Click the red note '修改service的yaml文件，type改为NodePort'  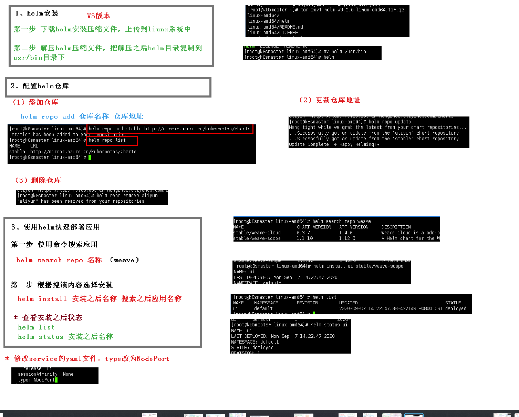92,359
